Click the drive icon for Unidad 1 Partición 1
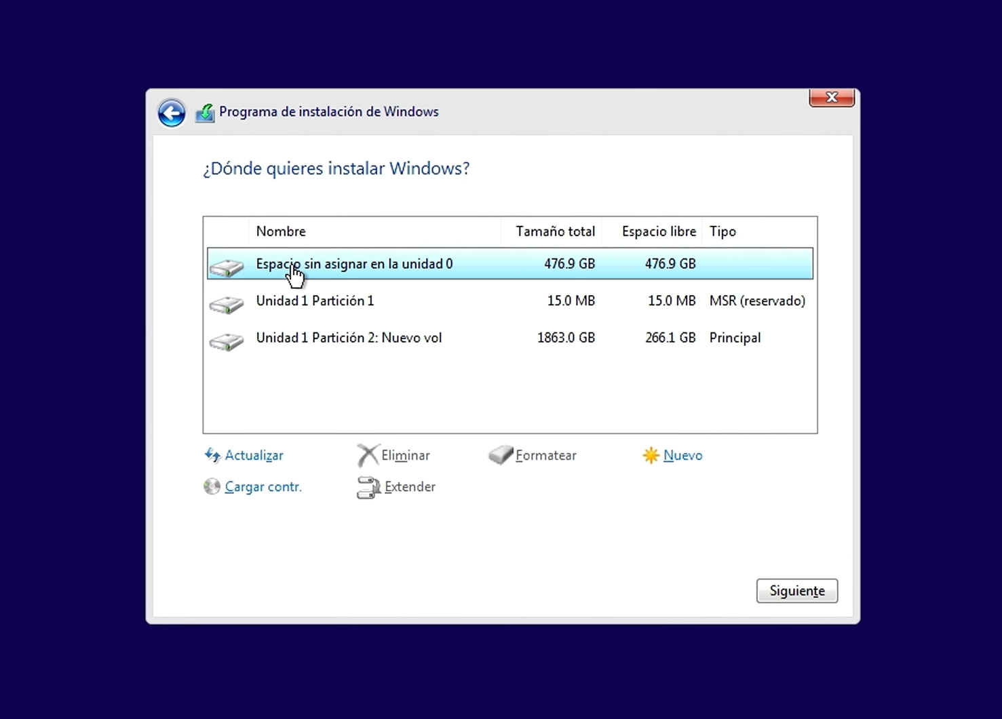Viewport: 1002px width, 719px height. click(227, 304)
